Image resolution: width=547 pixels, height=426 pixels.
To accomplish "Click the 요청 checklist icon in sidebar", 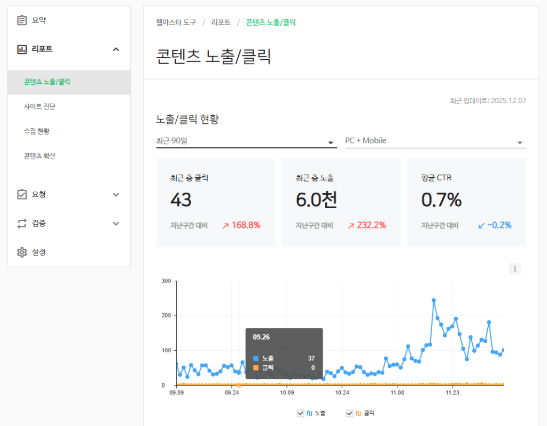I will (x=22, y=194).
